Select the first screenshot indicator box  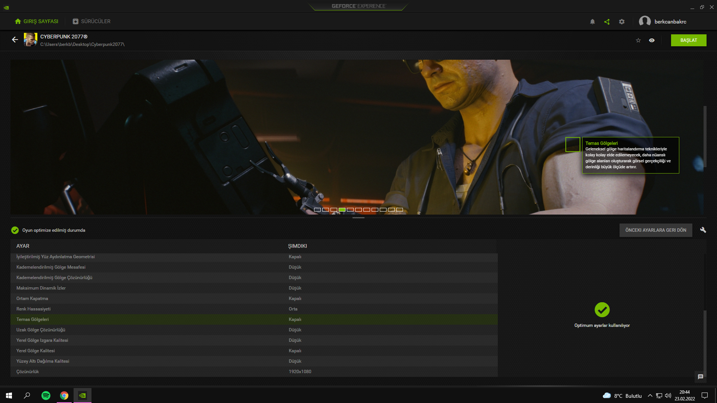[317, 210]
